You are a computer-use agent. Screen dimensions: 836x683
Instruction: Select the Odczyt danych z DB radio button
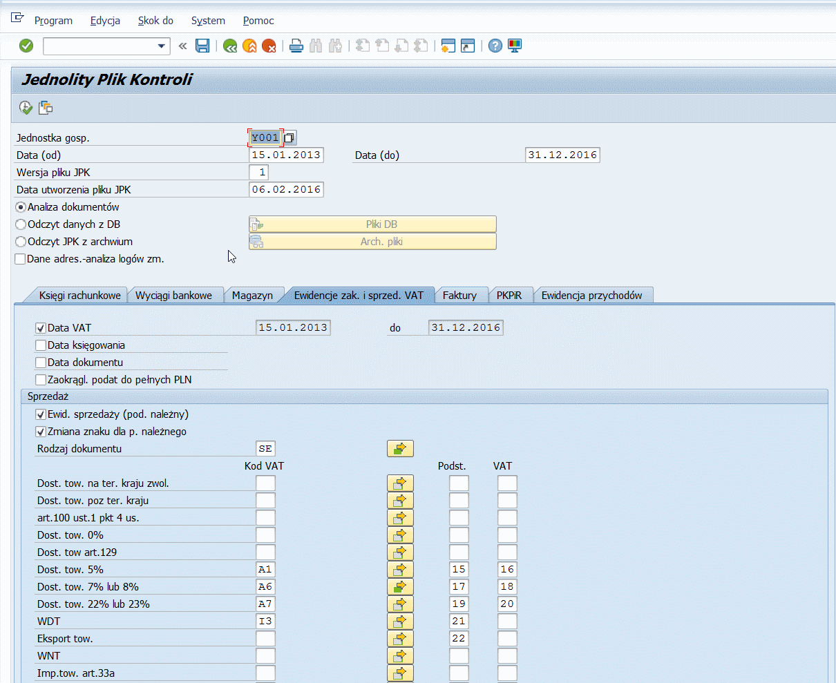click(21, 224)
